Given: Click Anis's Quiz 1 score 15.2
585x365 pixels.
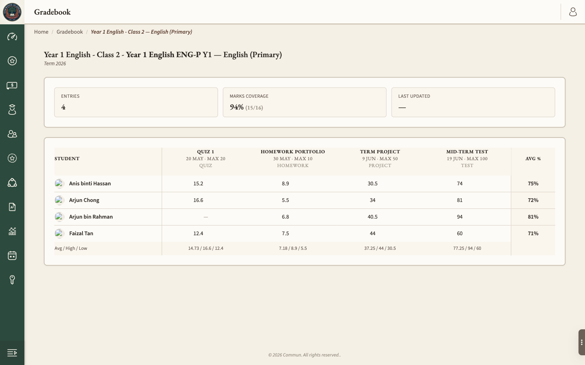Looking at the screenshot, I should click(x=198, y=183).
